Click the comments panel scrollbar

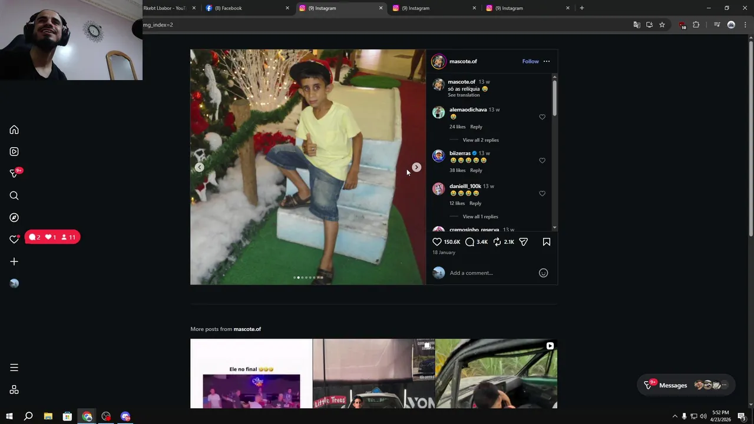coord(554,97)
